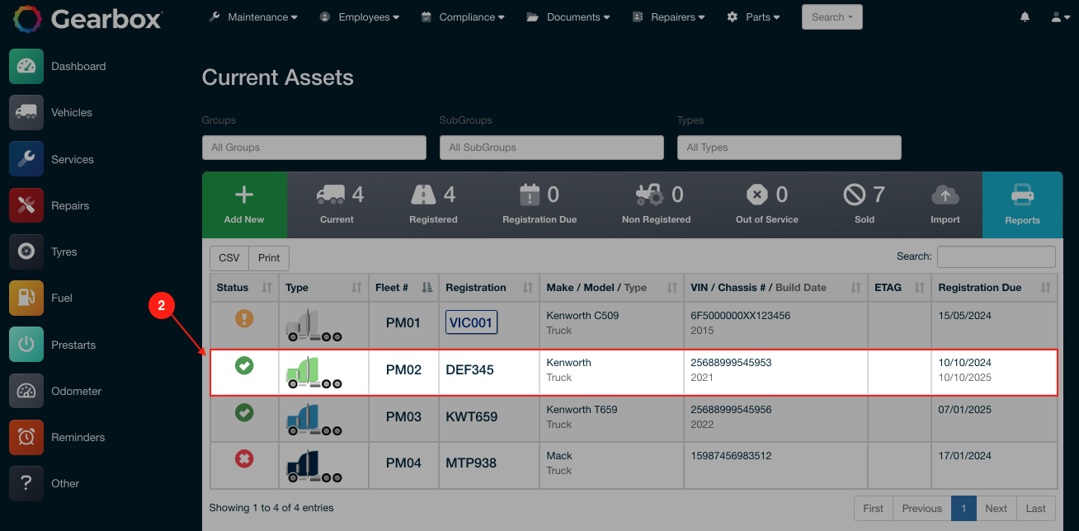
Task: Sort by VIN / Chassis # column
Action: (775, 288)
